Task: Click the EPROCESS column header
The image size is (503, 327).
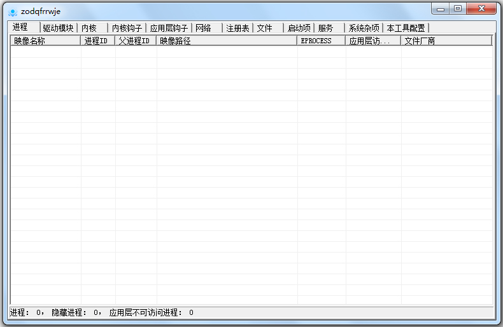Action: (322, 41)
